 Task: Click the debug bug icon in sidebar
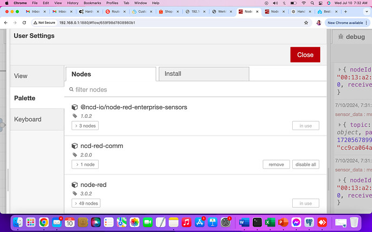pyautogui.click(x=340, y=37)
